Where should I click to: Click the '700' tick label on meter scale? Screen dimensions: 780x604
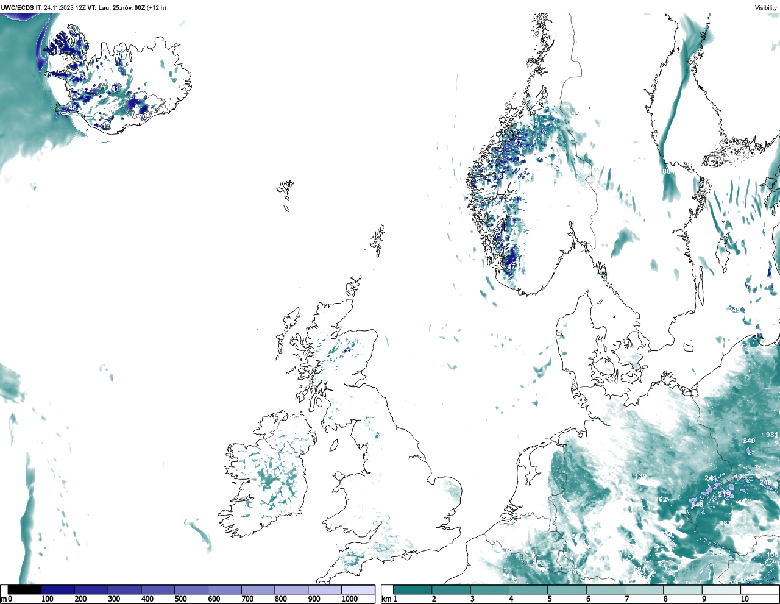247,599
